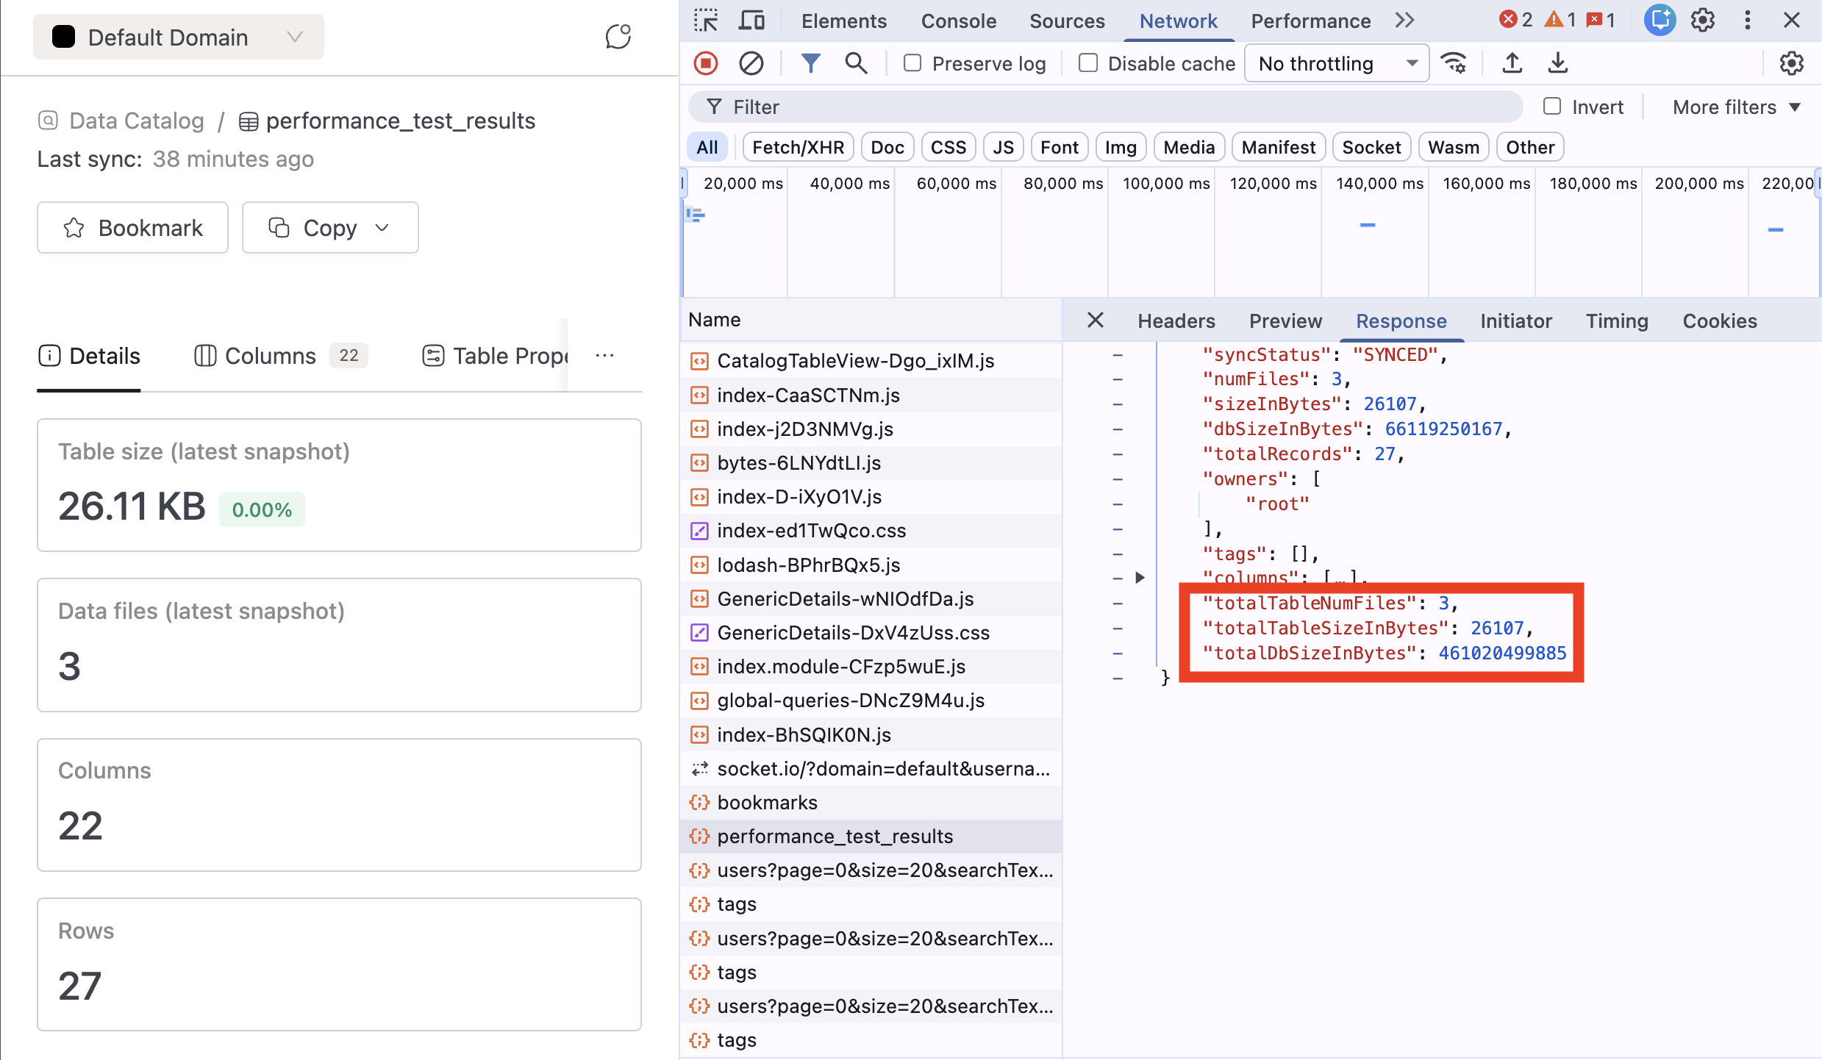Toggle device toolbar icon
Image resolution: width=1822 pixels, height=1060 pixels.
(751, 21)
